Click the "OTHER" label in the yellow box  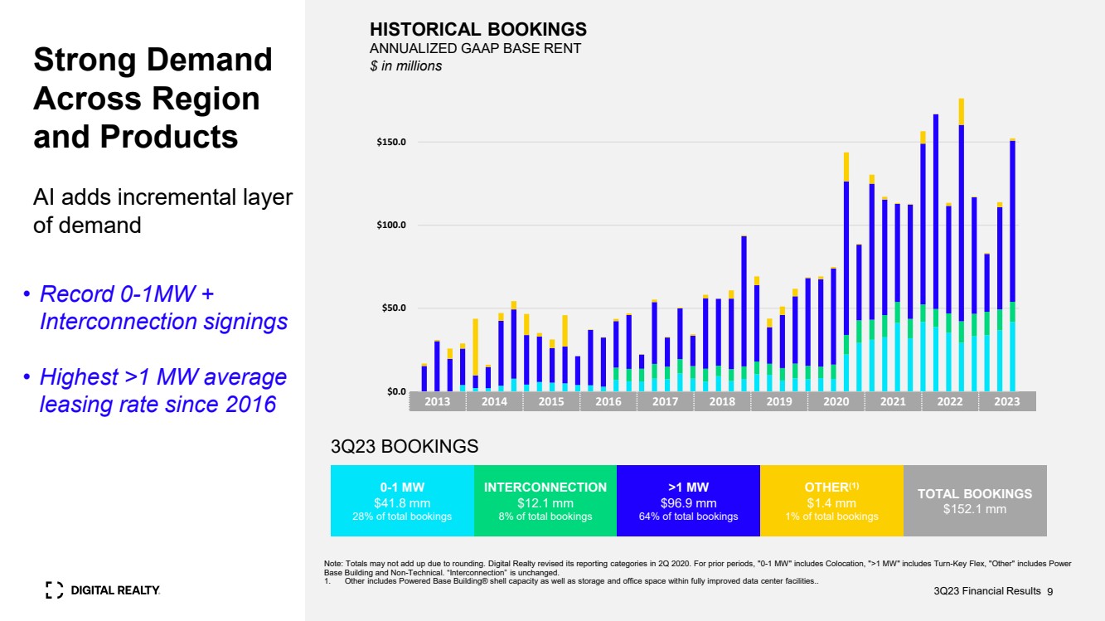[832, 488]
